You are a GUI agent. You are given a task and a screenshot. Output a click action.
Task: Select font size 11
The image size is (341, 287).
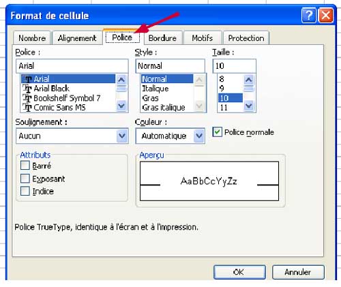tap(231, 107)
